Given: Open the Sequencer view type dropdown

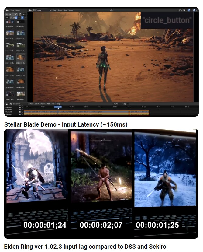Looking at the screenshot, I should 19,104.
